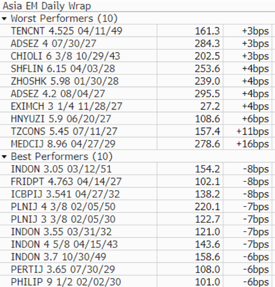Click the 27.2 value for EXIMCH
The width and height of the screenshot is (275, 287).
pyautogui.click(x=210, y=106)
